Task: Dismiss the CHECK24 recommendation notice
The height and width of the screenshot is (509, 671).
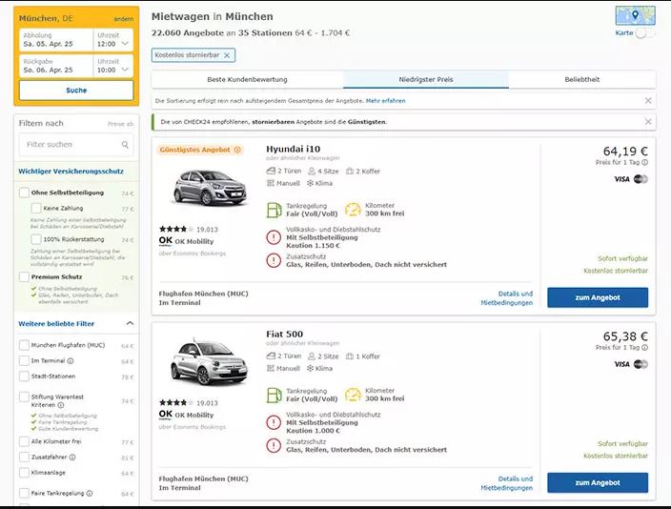Action: [x=648, y=122]
